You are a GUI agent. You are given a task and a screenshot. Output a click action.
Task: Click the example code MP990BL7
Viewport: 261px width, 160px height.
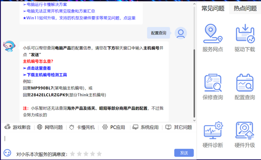click(42, 88)
